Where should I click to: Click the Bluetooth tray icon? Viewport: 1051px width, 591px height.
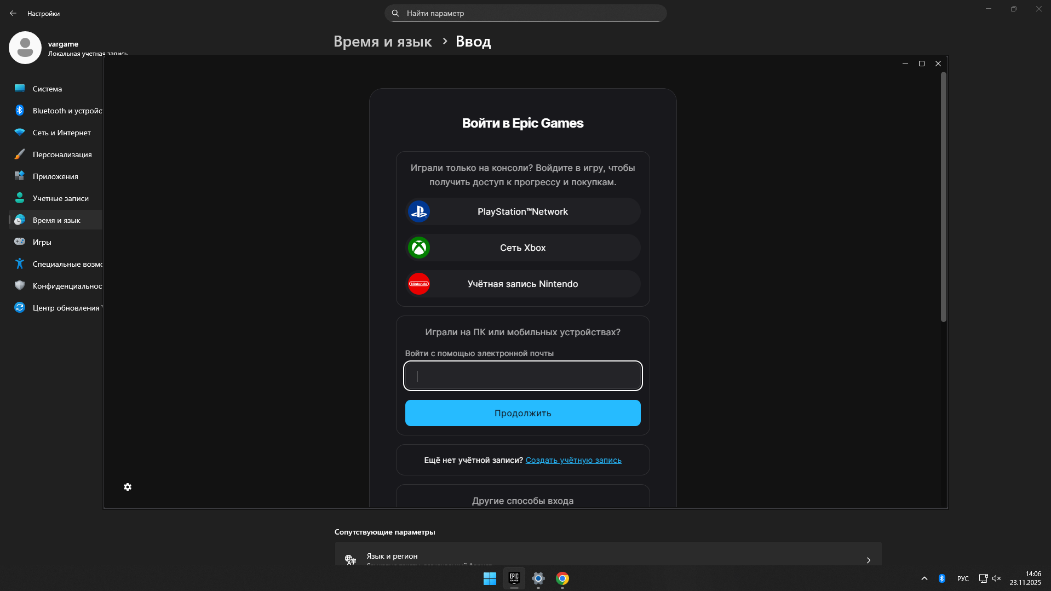point(942,578)
